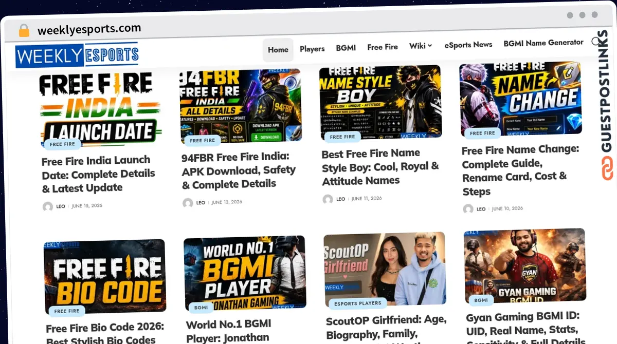This screenshot has height=344, width=617.
Task: Open Free Fire India Launch Date article title
Action: click(x=98, y=175)
